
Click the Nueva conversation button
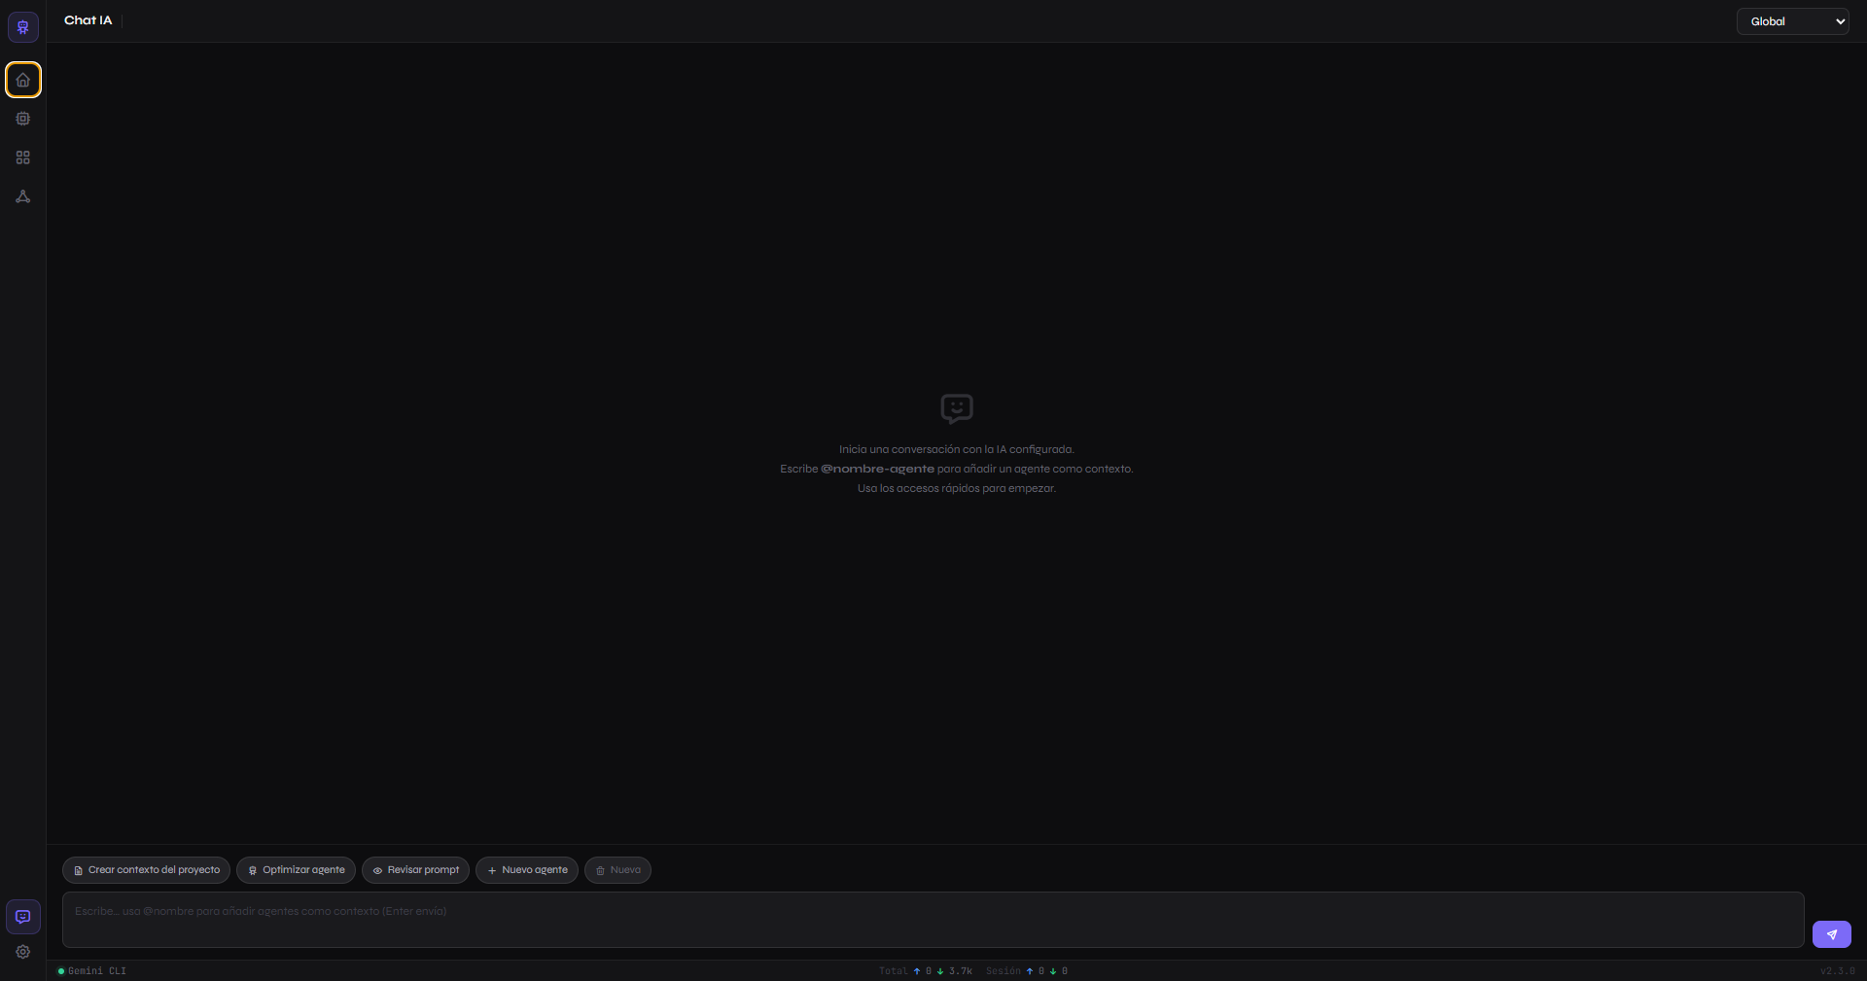pyautogui.click(x=617, y=870)
